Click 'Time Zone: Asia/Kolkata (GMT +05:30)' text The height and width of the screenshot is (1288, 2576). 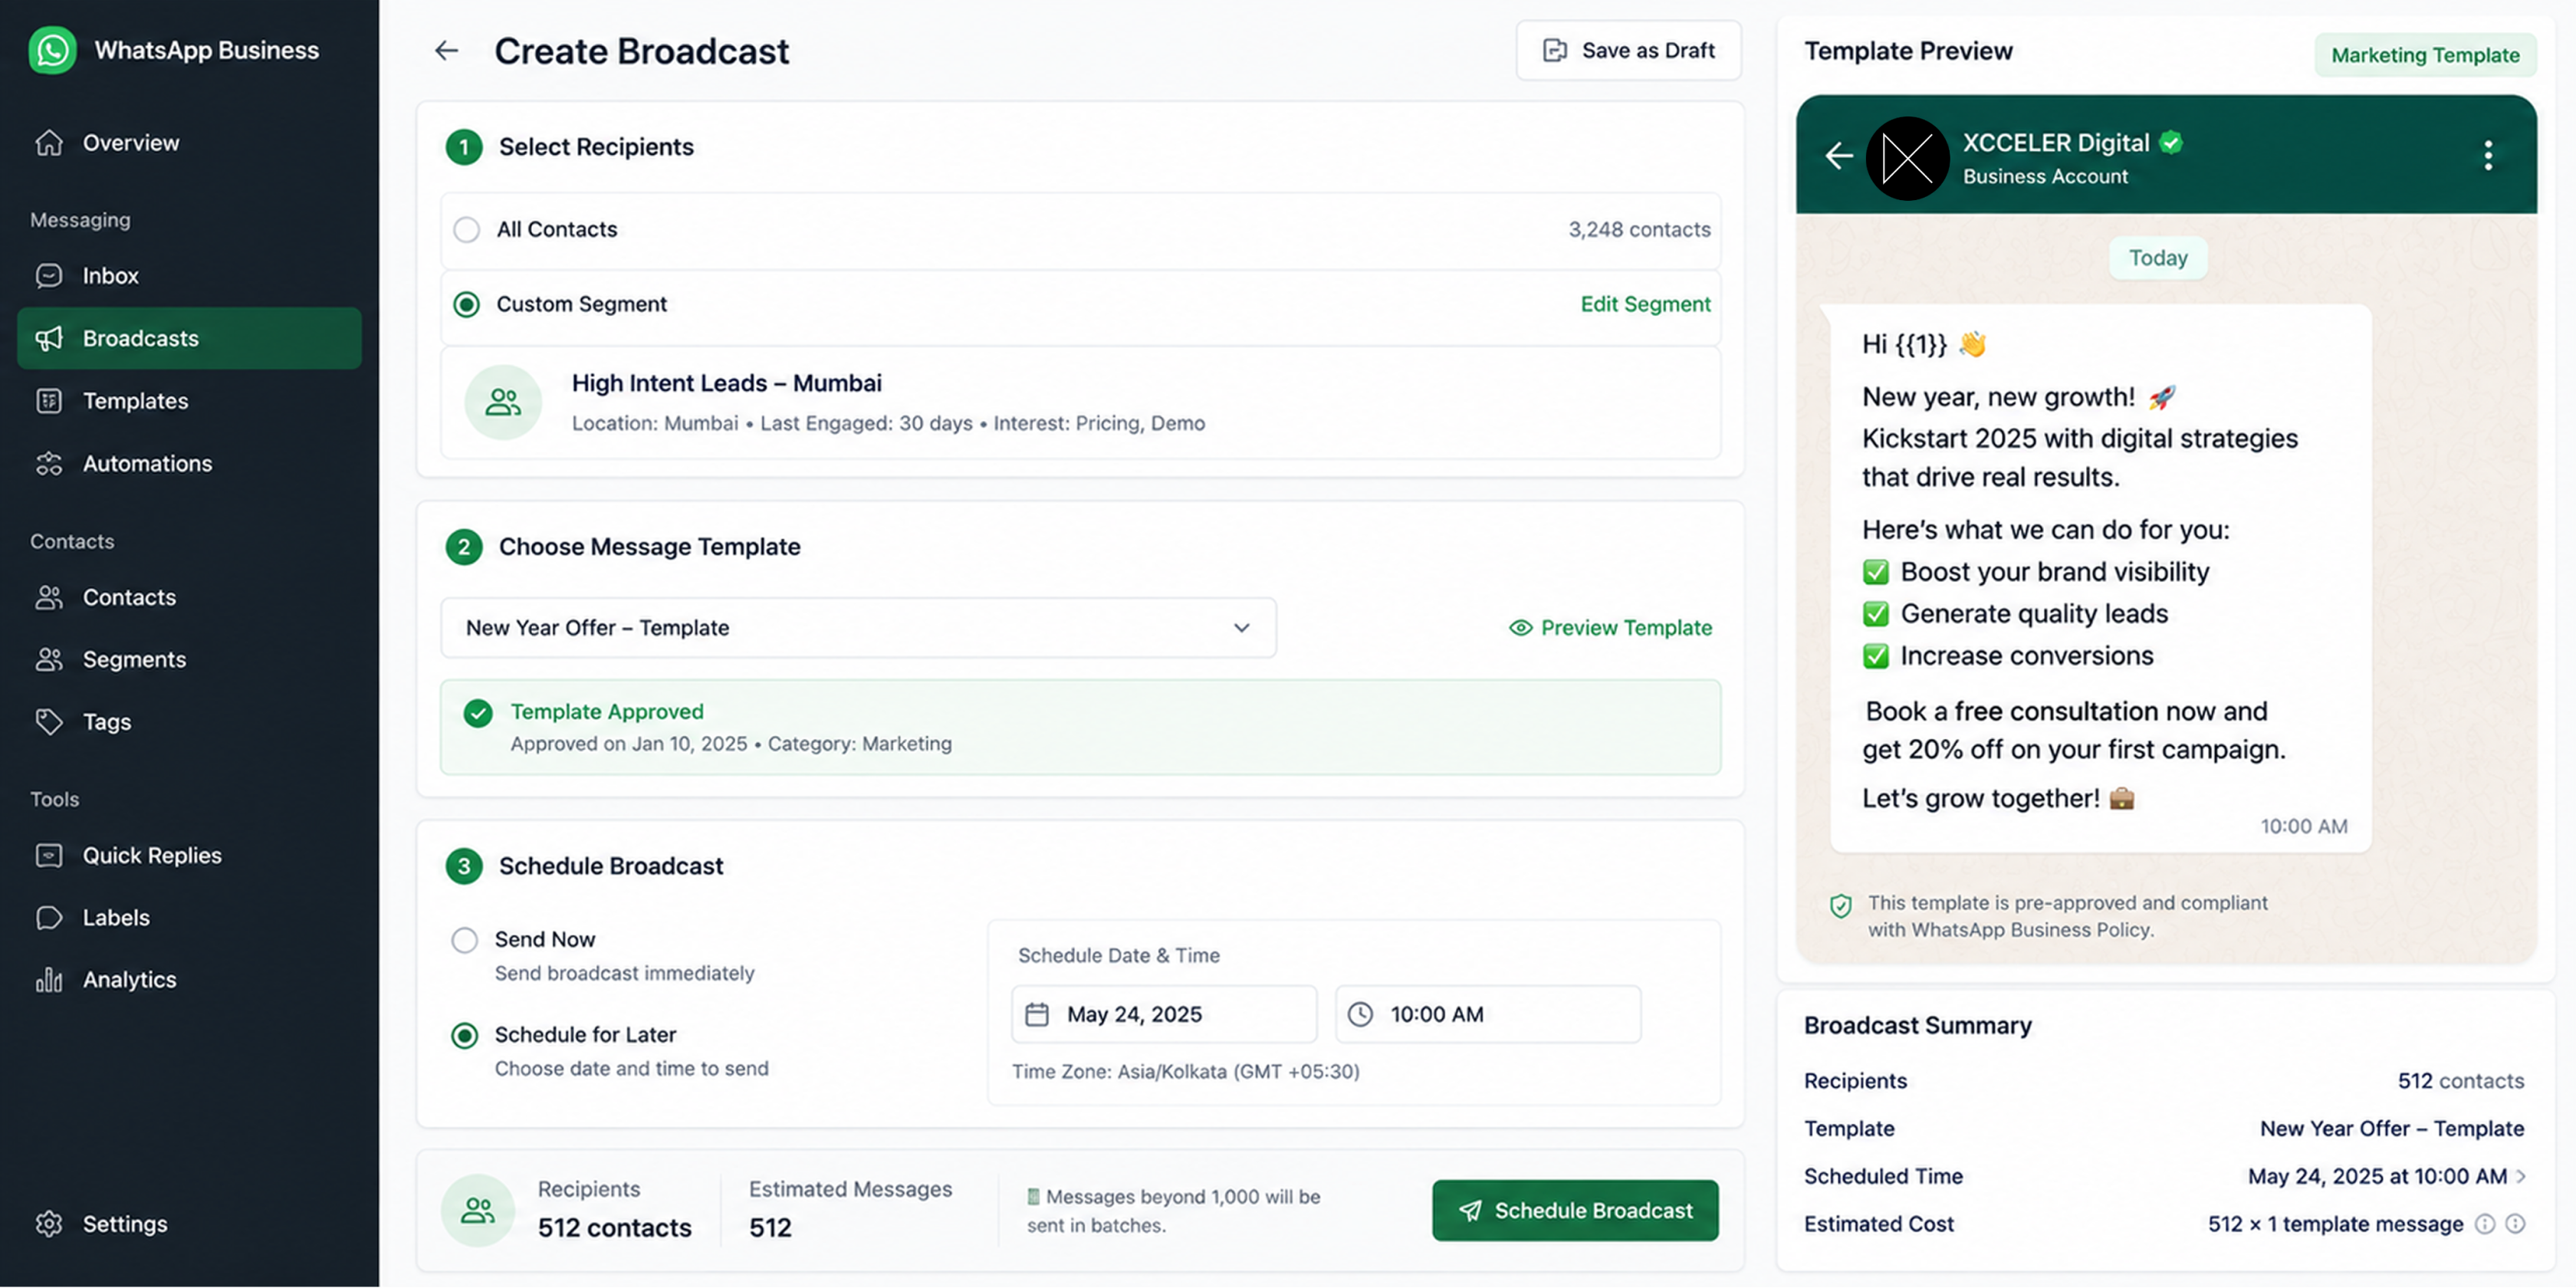[1186, 1072]
